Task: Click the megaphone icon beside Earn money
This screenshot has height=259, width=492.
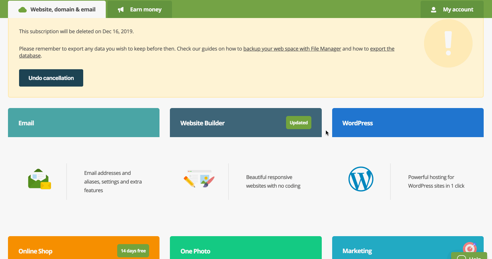Action: 121,10
